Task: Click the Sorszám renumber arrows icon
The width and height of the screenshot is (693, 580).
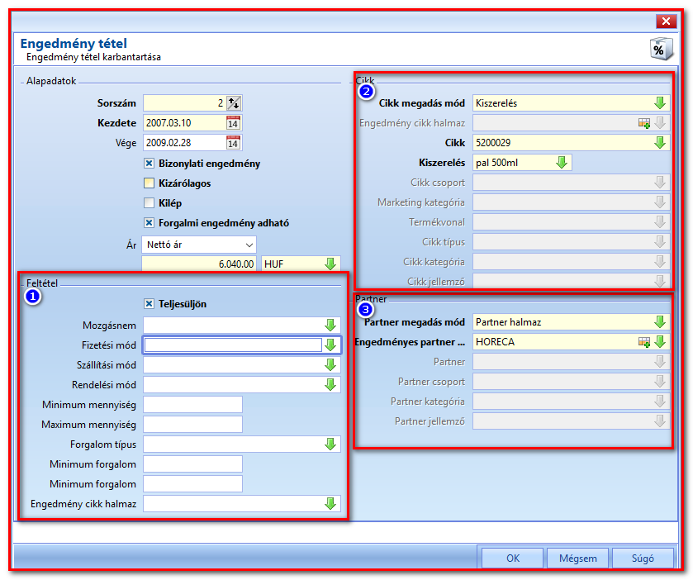Action: click(234, 103)
